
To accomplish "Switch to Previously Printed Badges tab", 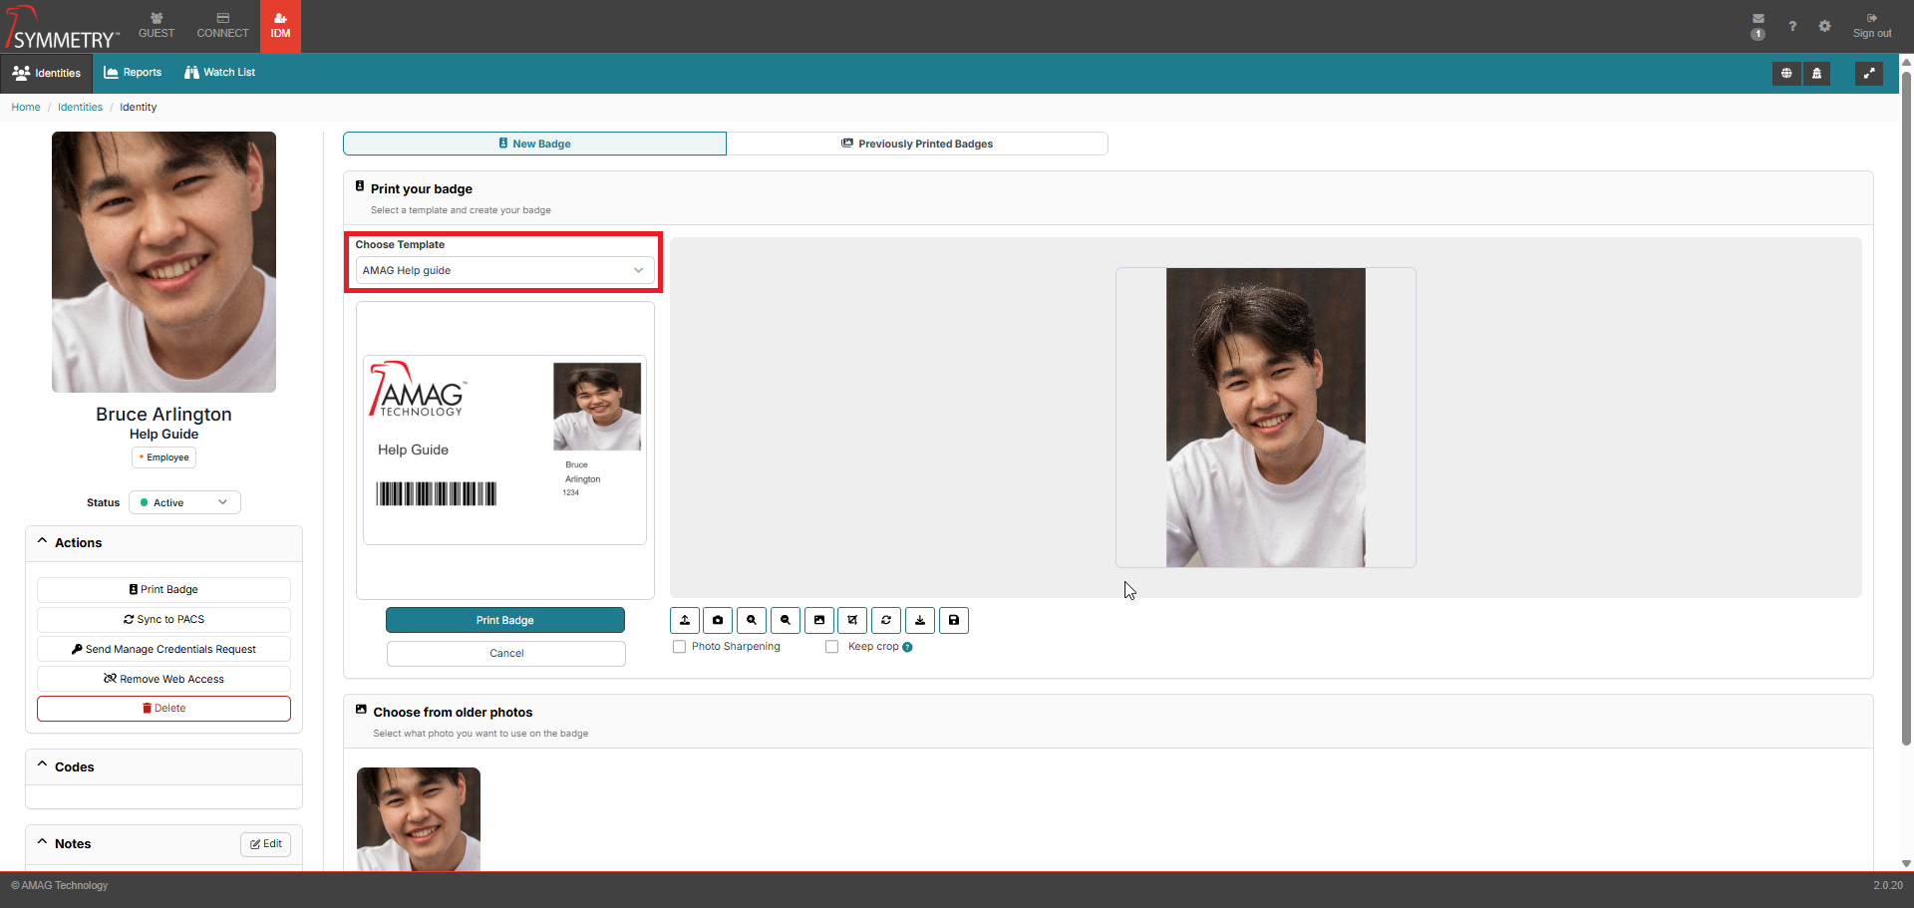I will tap(917, 144).
